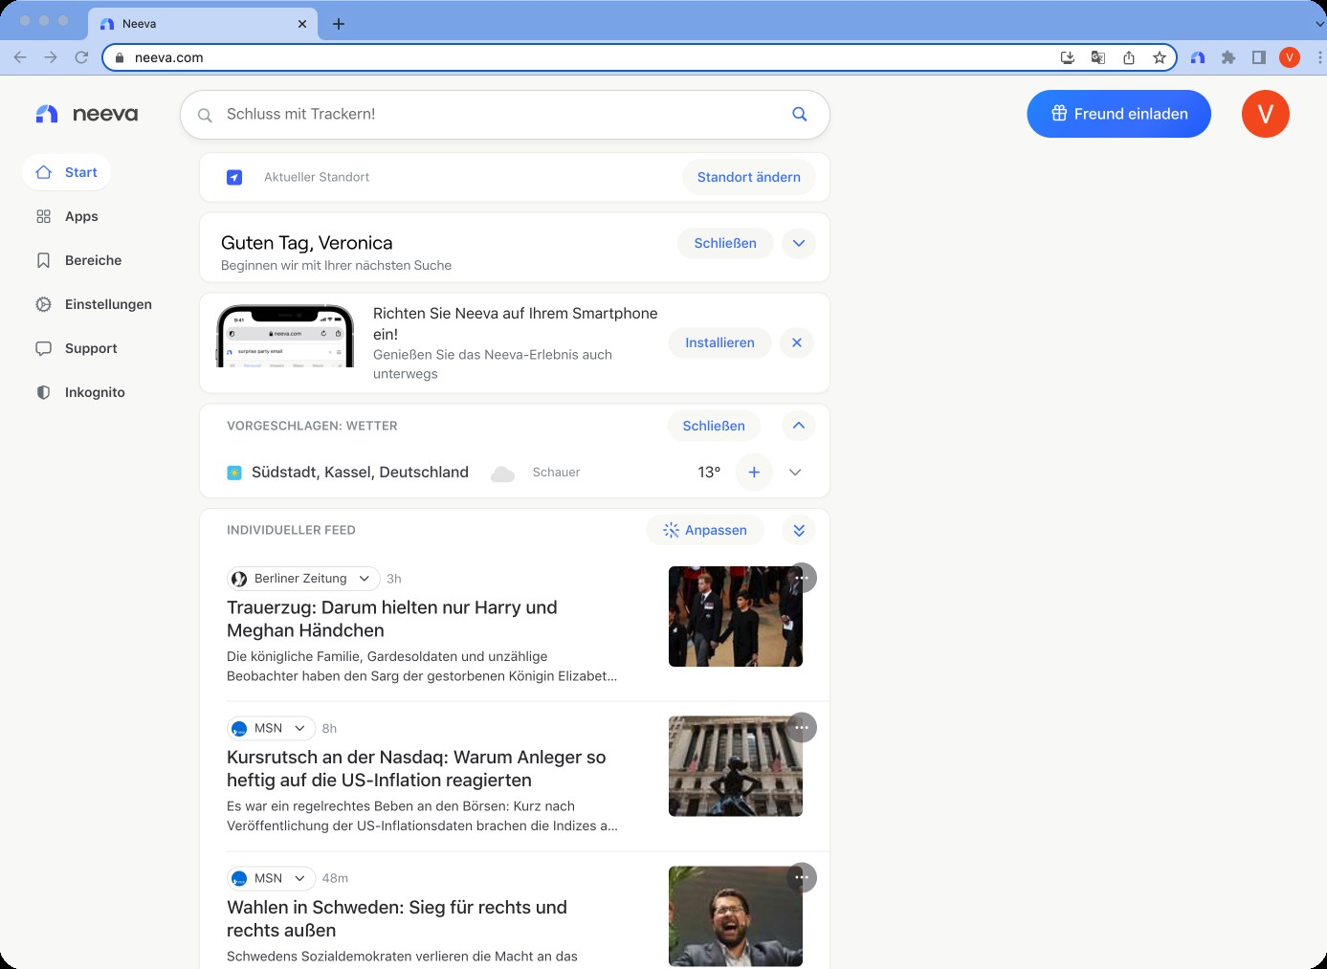Viewport: 1327px width, 969px height.
Task: Click Schließen on the greeting card
Action: (x=725, y=243)
